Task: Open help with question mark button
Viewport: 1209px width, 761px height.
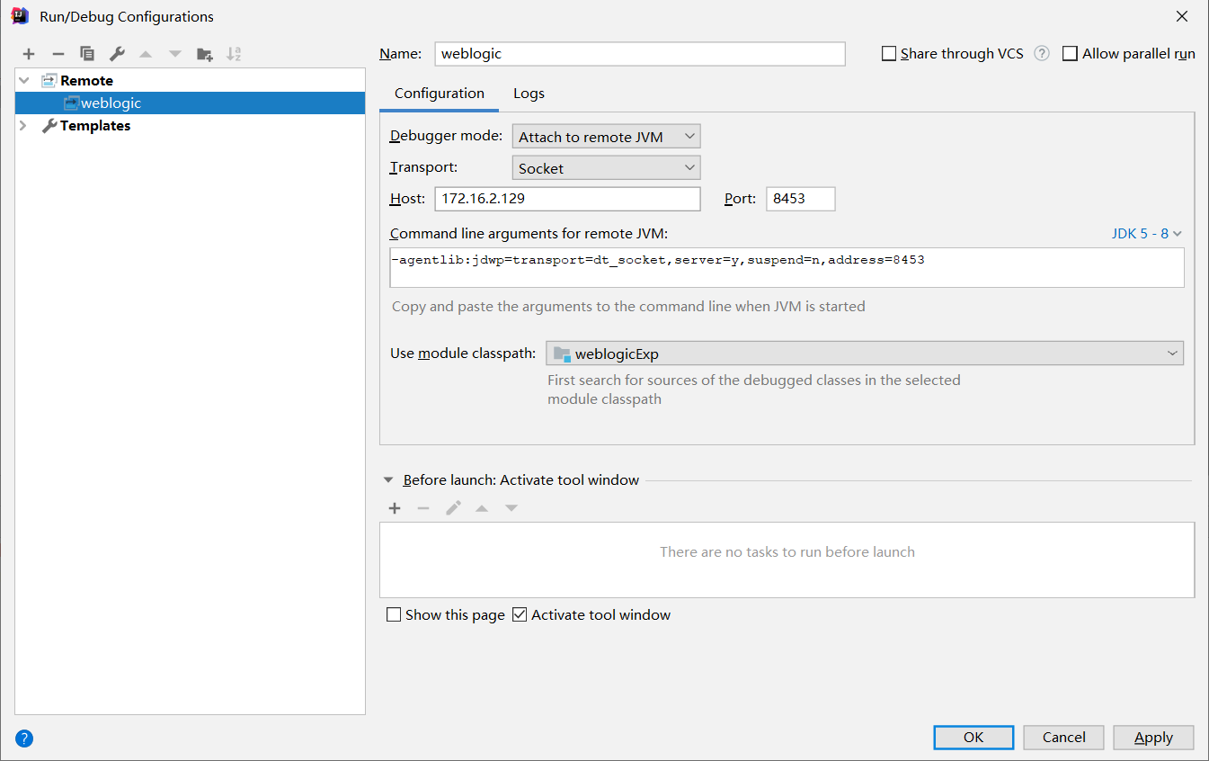Action: 24,739
